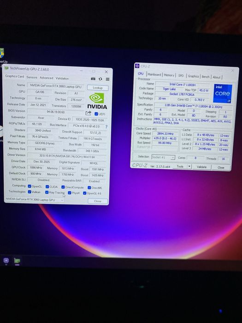Open the Socket #1 selection dropdown
Image resolution: width=242 pixels, height=323 pixels.
click(163, 157)
